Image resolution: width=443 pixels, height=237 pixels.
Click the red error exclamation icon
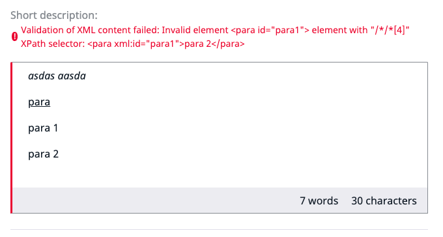14,36
